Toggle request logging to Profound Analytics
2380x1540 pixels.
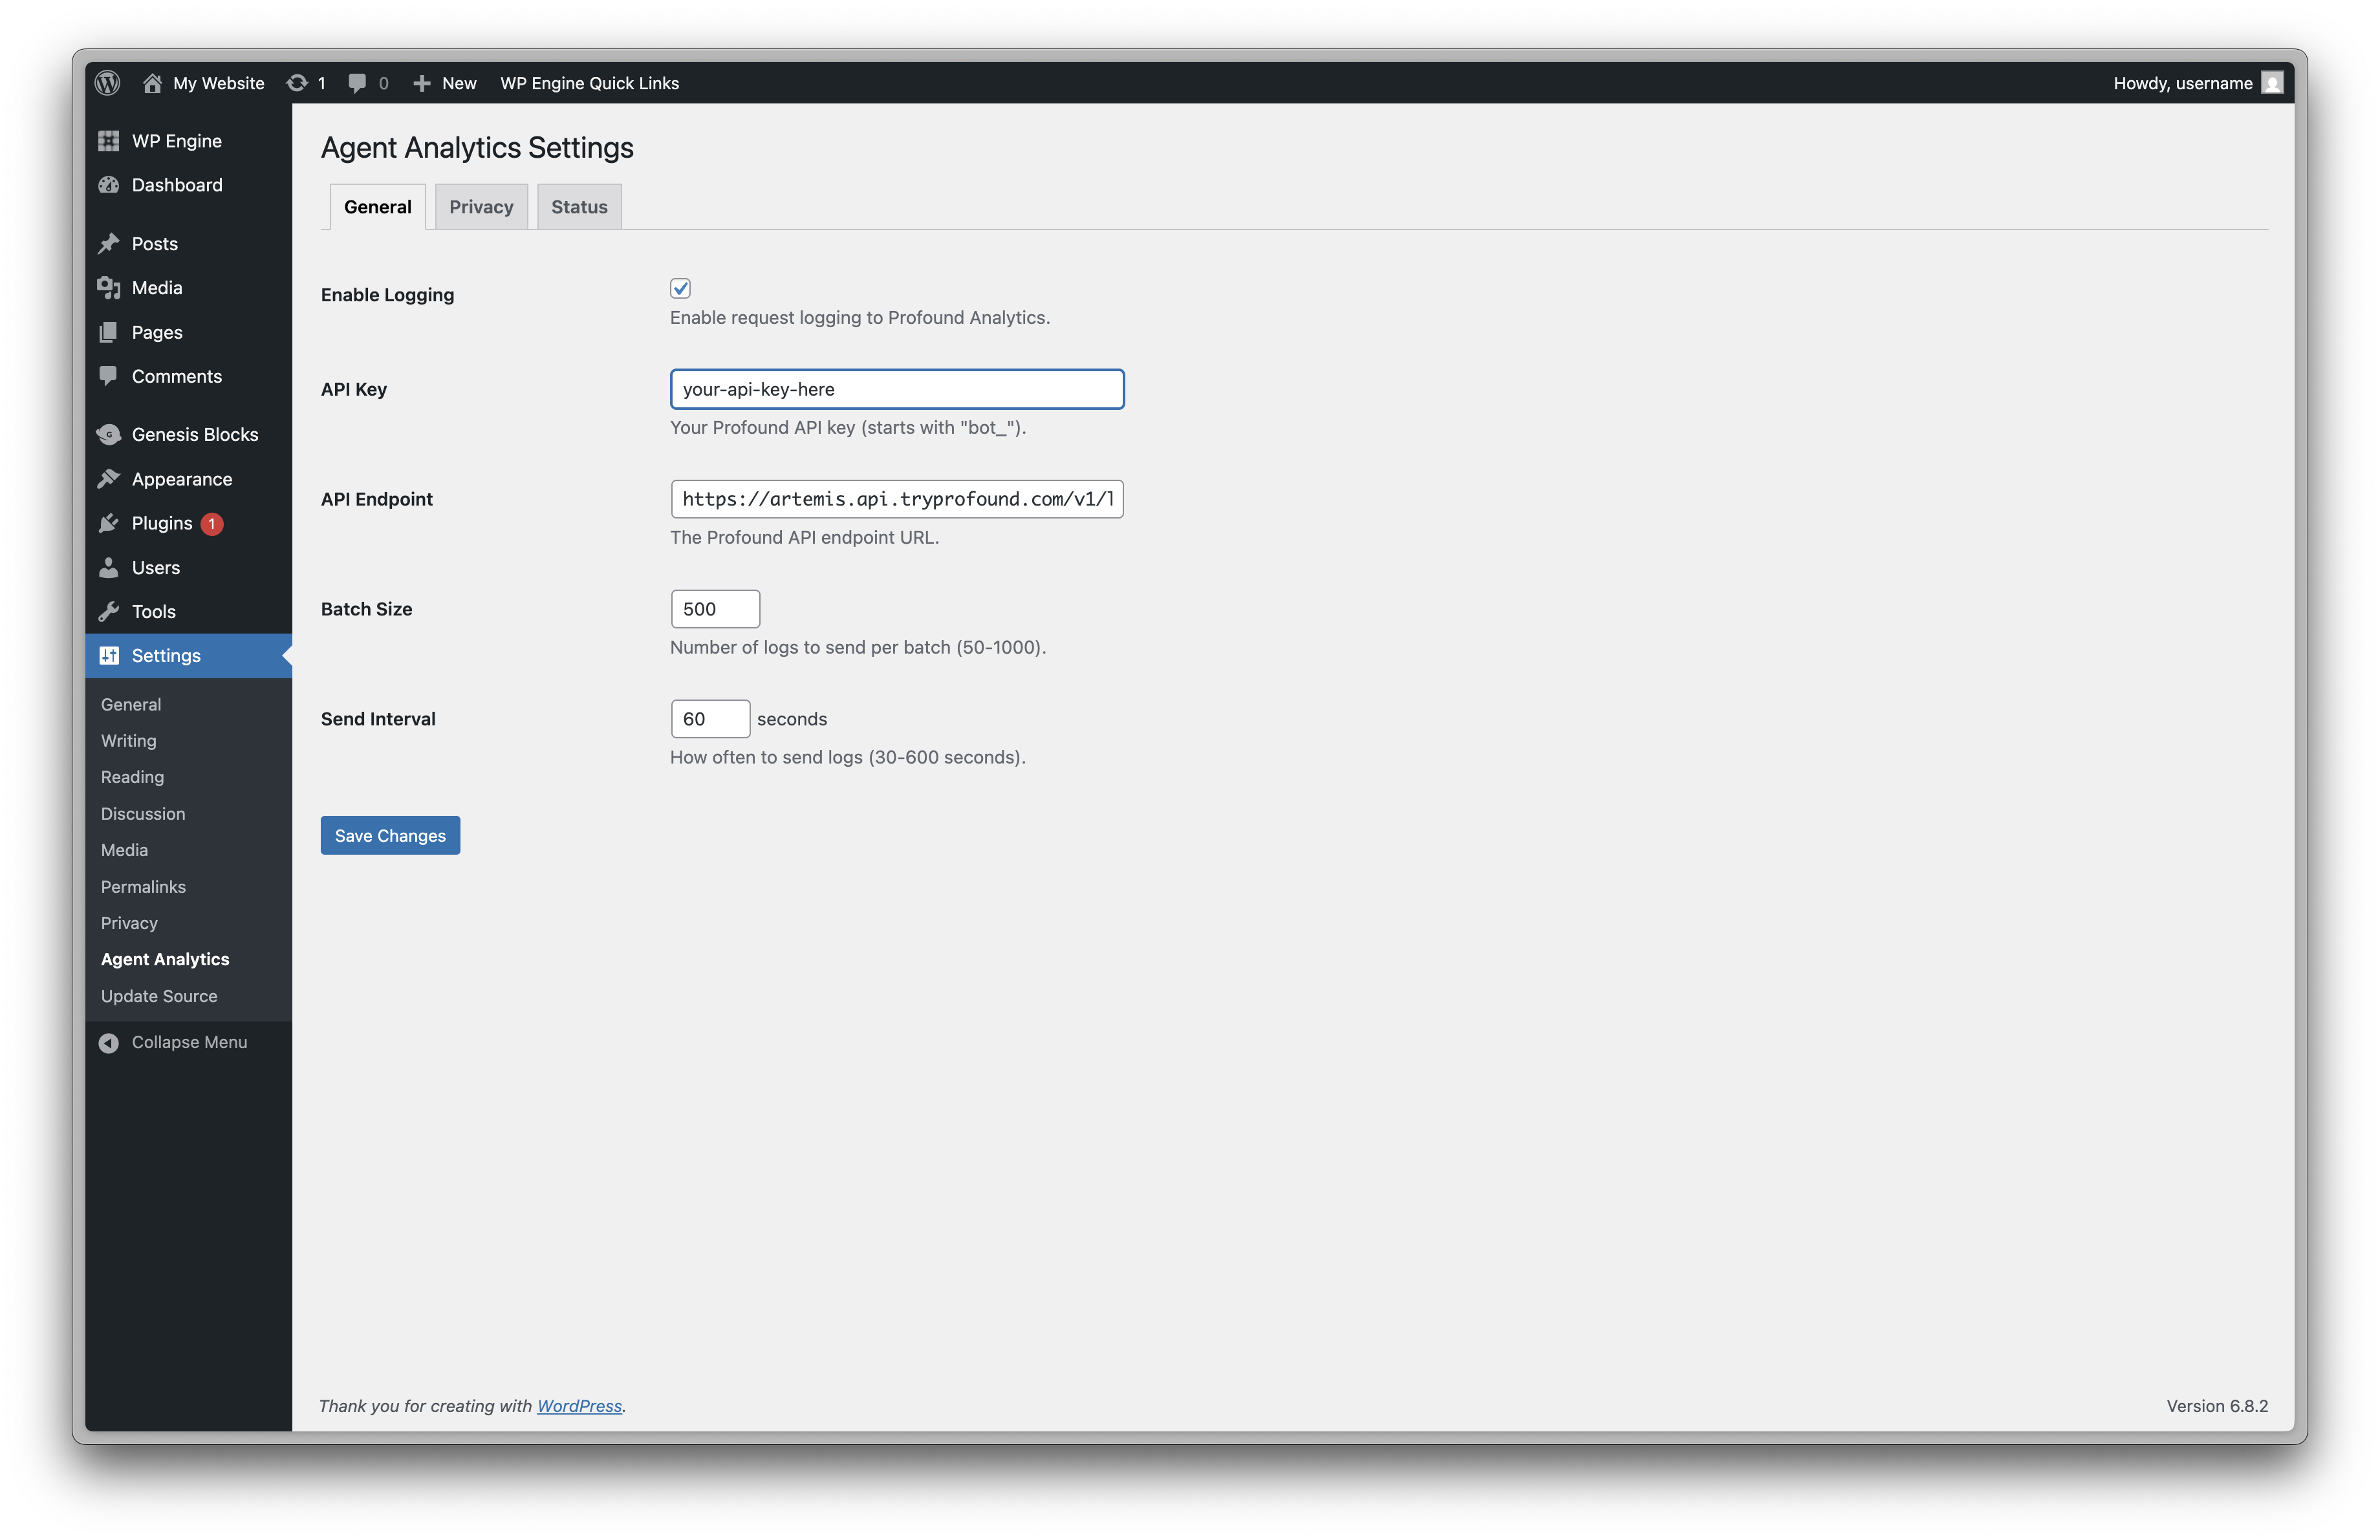tap(680, 289)
